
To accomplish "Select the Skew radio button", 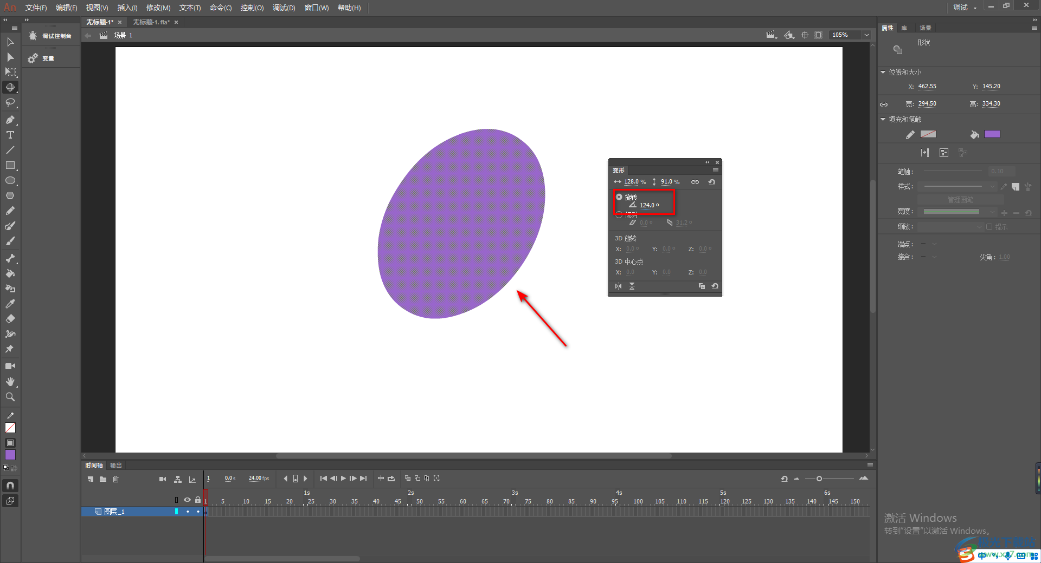I will tap(619, 214).
